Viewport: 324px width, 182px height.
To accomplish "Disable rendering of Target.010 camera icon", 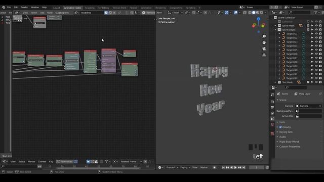I will [x=320, y=70].
